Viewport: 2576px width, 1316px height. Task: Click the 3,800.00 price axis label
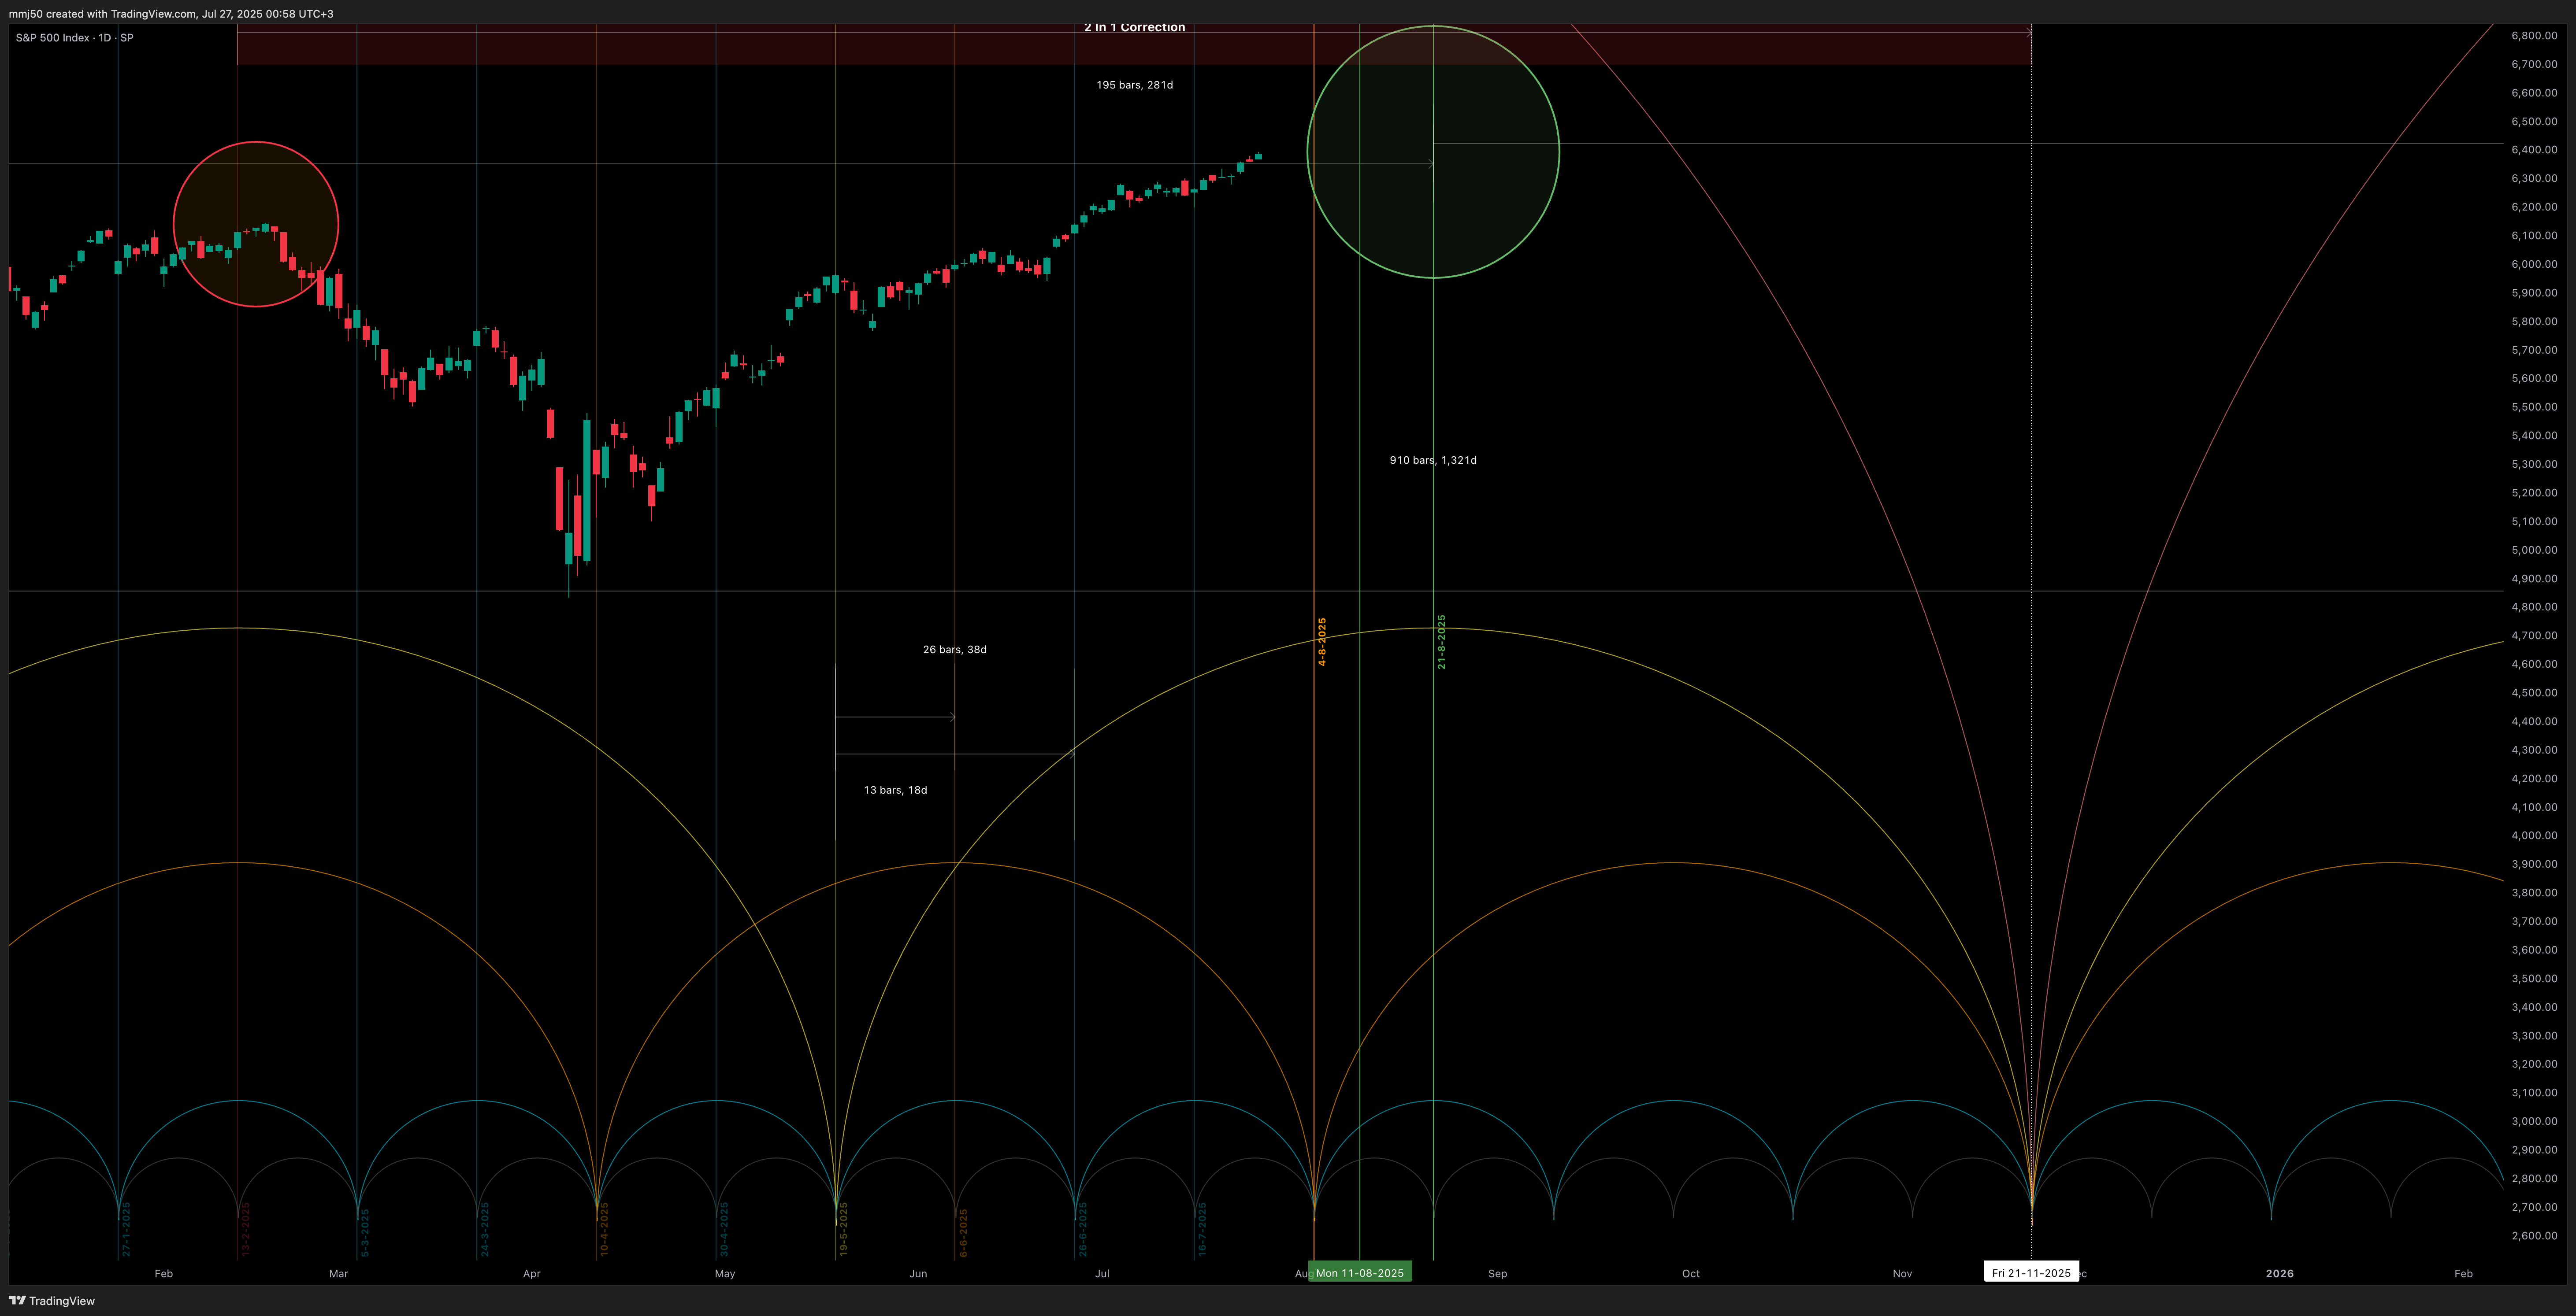point(2534,893)
